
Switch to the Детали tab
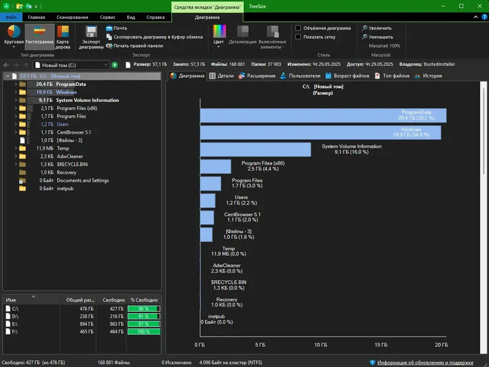[221, 76]
